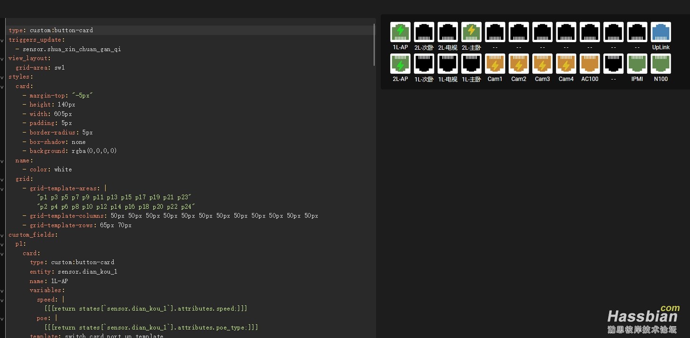Click the attributes.poe_type return statement
This screenshot has width=690, height=338.
[x=151, y=328]
